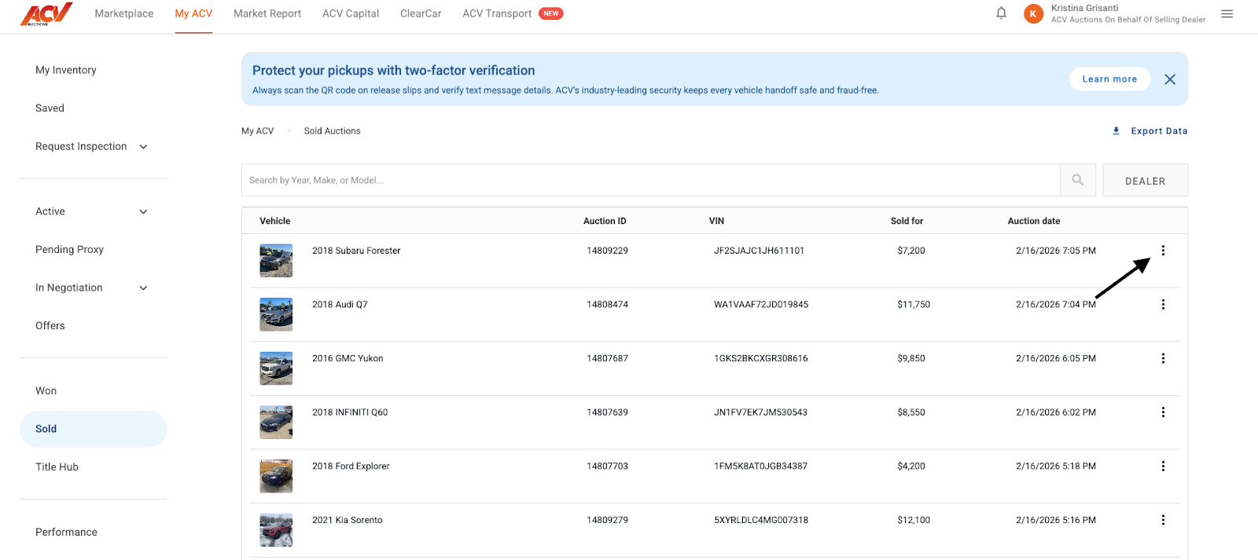Image resolution: width=1258 pixels, height=560 pixels.
Task: Open options menu for 2018 Ford Explorer
Action: pyautogui.click(x=1163, y=467)
